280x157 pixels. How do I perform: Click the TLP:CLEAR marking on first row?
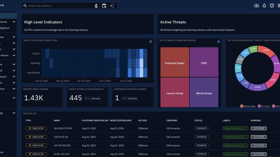(259, 129)
